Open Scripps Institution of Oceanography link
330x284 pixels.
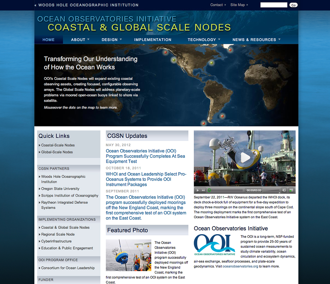click(x=70, y=195)
